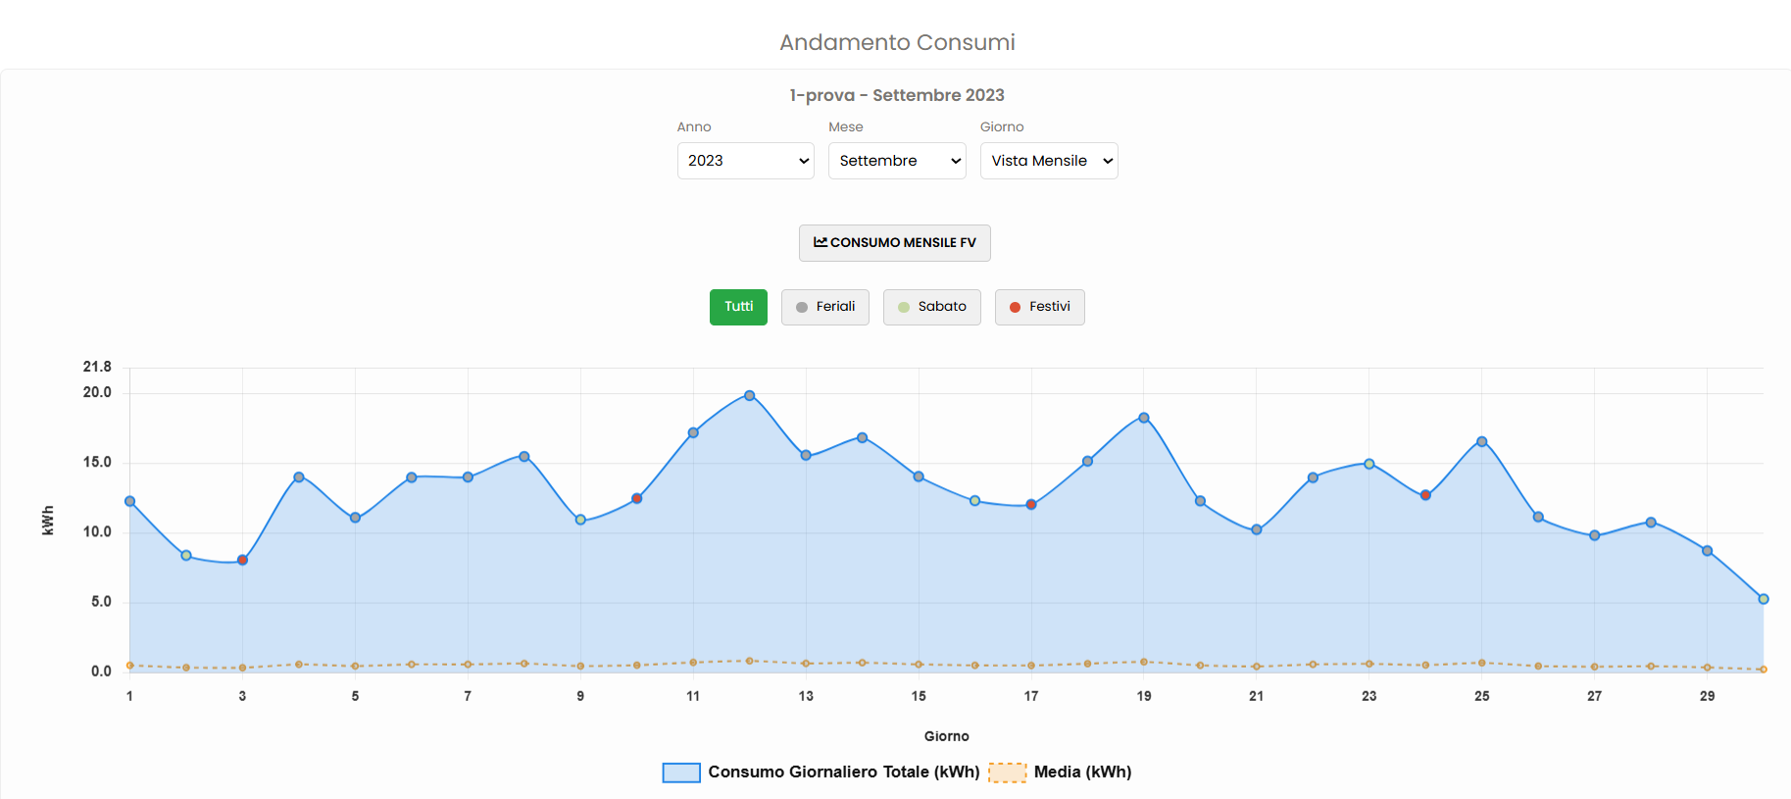Click the gray dot icon on Feriali
The width and height of the screenshot is (1791, 799).
pyautogui.click(x=802, y=307)
